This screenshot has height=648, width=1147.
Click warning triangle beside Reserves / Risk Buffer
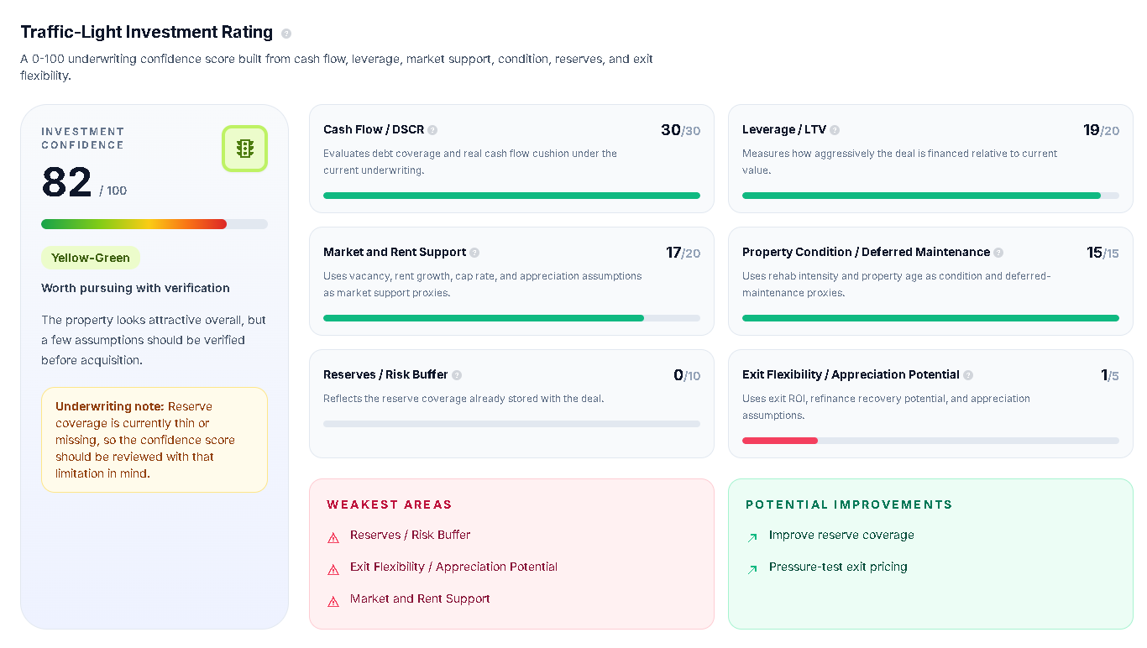click(332, 536)
